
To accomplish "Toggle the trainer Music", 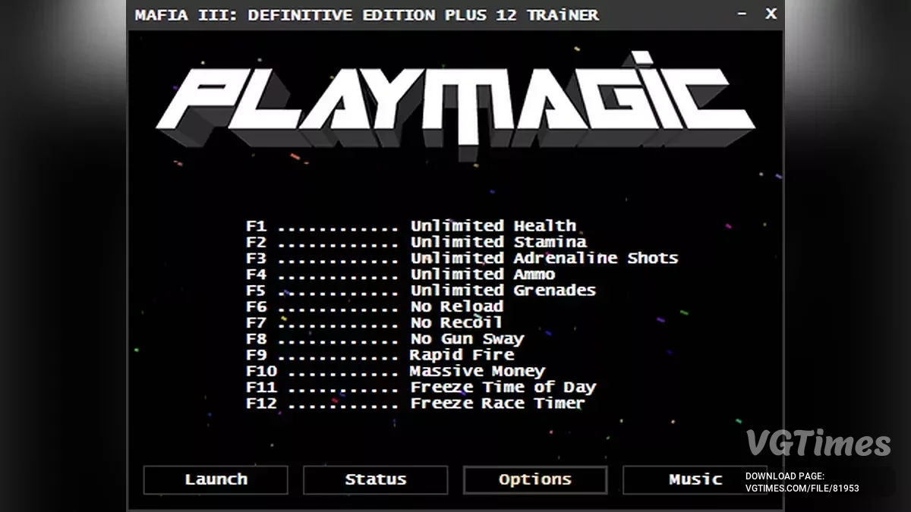I will pyautogui.click(x=695, y=479).
